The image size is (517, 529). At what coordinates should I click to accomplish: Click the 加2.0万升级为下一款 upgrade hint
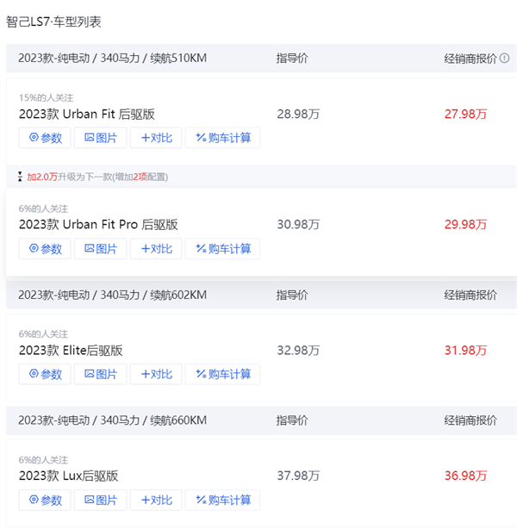pos(97,177)
